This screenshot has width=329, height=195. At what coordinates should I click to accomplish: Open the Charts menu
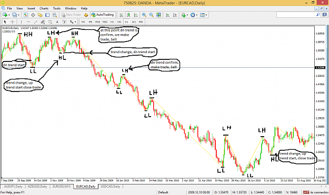point(44,8)
